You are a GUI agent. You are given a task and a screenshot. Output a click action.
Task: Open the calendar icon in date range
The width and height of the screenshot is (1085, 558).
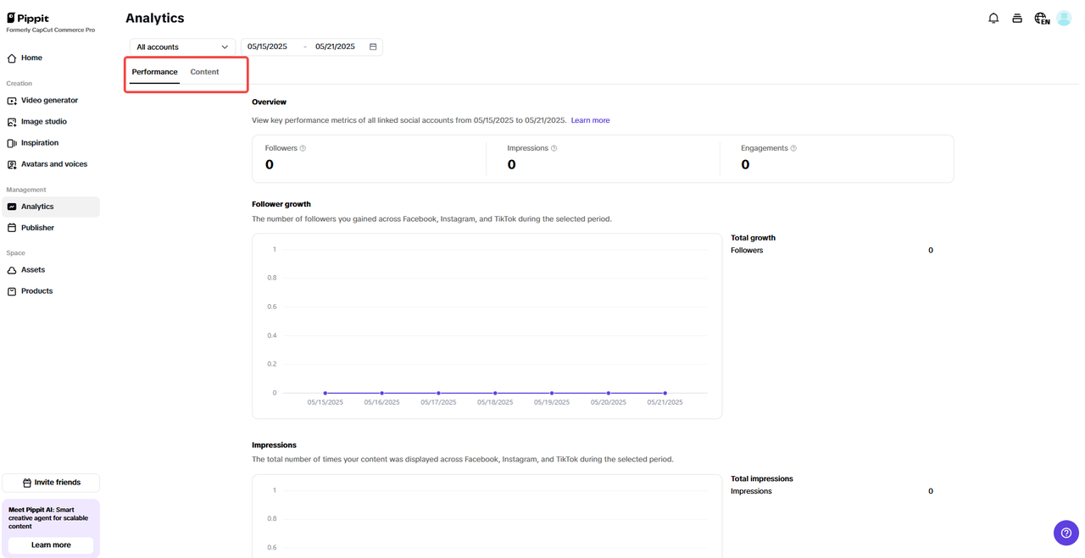click(x=373, y=47)
